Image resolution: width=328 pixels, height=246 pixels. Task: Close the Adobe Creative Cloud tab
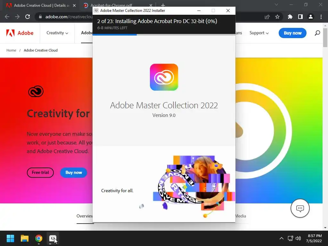(74, 5)
